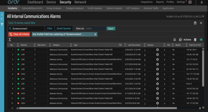208x112 pixels.
Task: Click Clear all criteria button
Action: [19, 34]
